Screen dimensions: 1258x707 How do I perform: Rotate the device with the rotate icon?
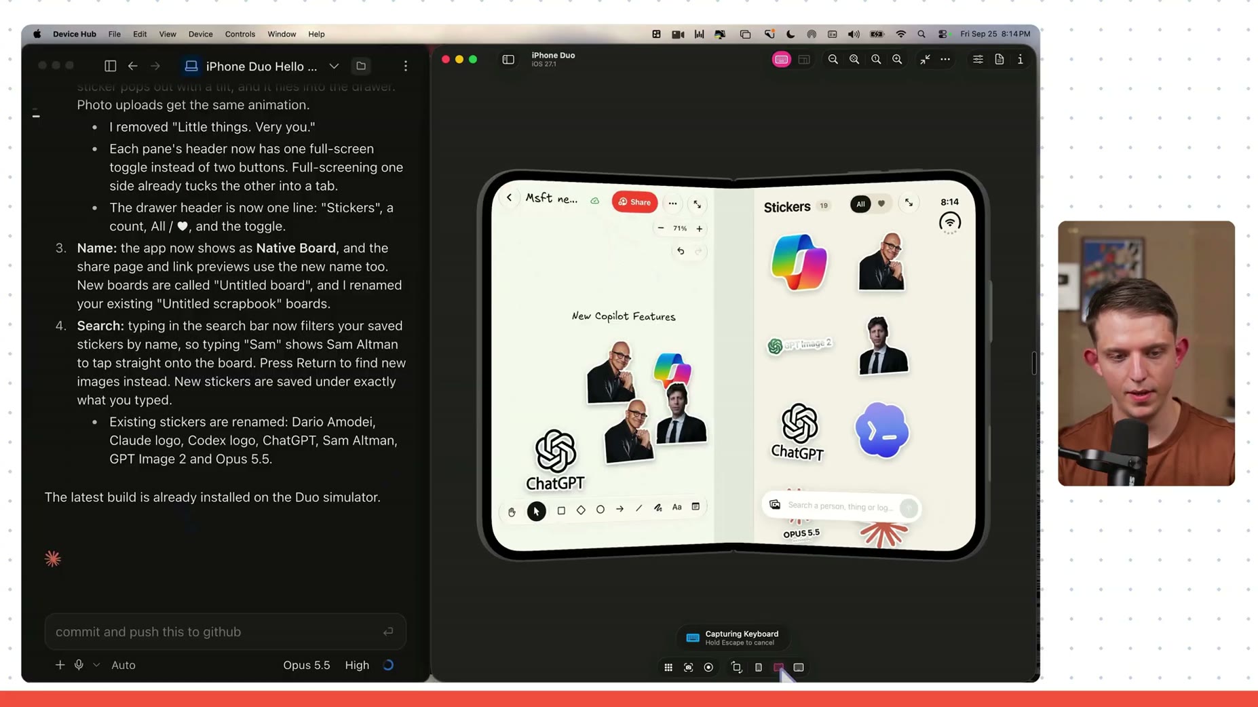(737, 668)
